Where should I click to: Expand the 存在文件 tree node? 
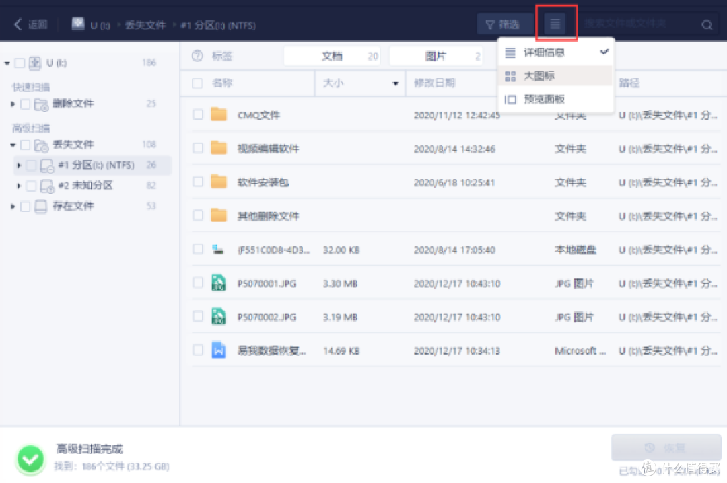13,207
